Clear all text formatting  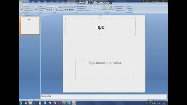coord(63,7)
